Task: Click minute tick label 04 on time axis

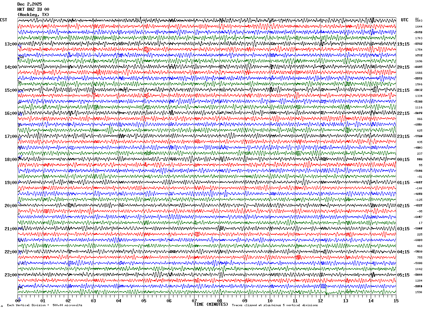Action: click(118, 301)
